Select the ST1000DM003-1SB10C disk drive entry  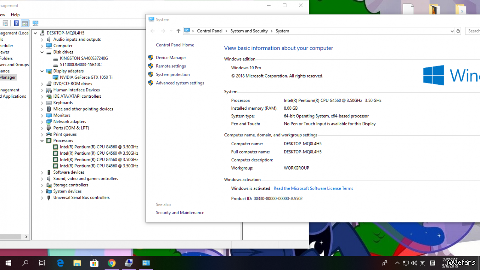coord(81,65)
